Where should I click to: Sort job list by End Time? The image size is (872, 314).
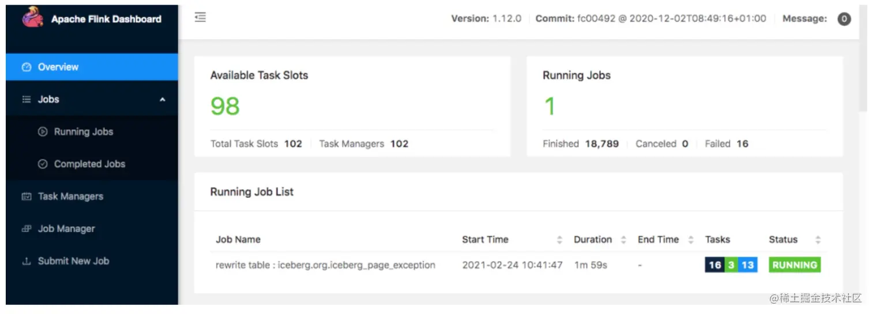(x=690, y=240)
